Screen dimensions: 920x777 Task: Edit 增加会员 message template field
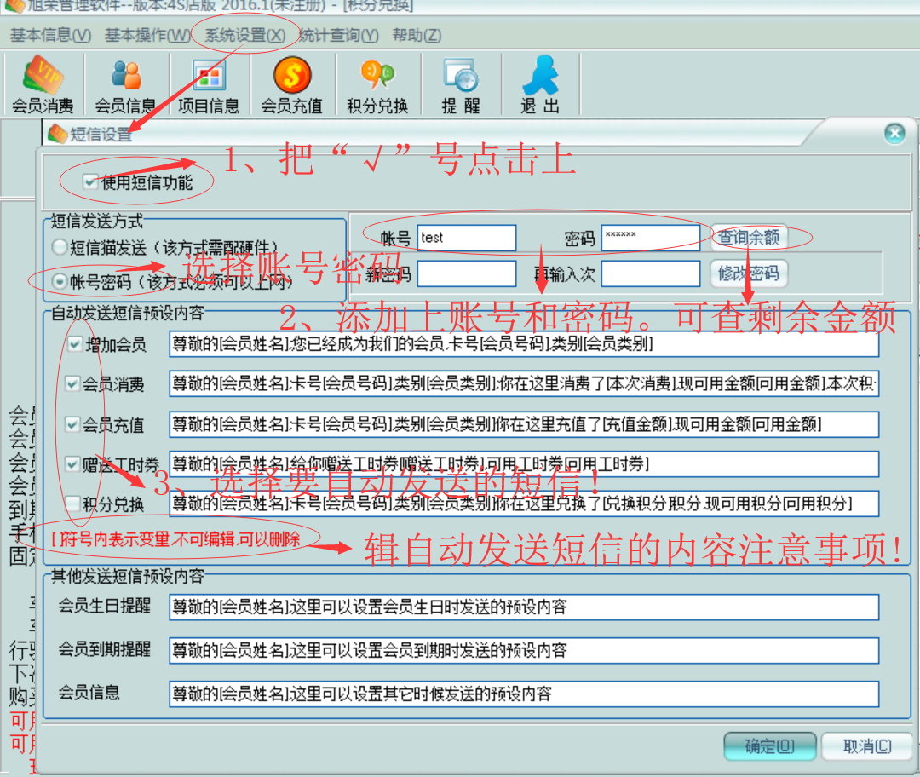coord(524,344)
